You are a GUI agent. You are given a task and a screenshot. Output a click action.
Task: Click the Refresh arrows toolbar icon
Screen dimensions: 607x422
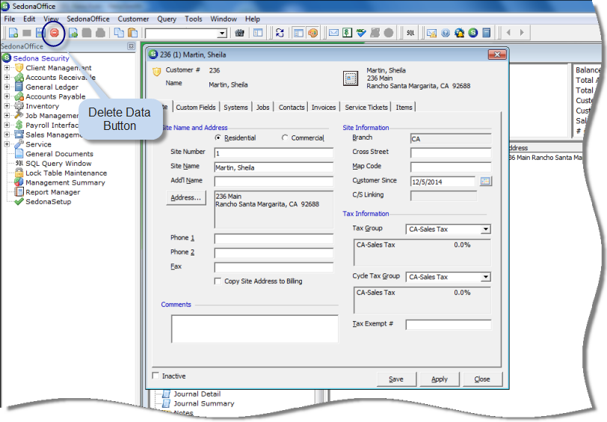[280, 33]
